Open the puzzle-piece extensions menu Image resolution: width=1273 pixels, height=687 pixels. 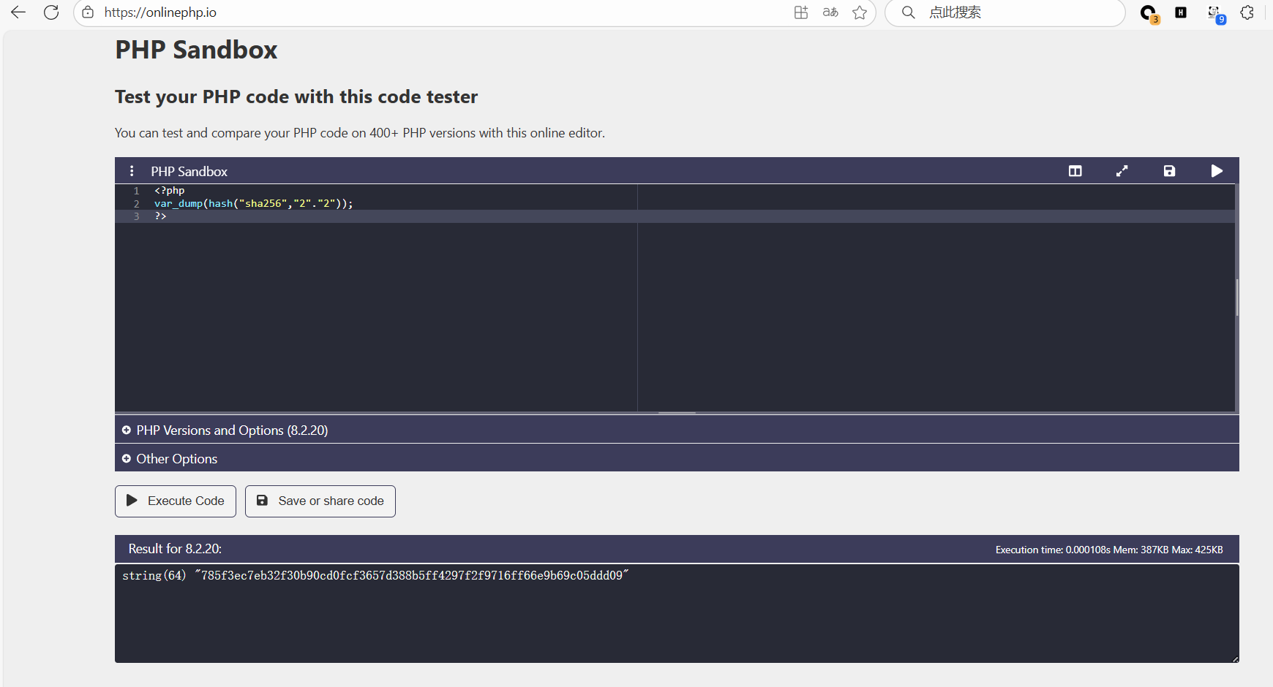pyautogui.click(x=1247, y=12)
